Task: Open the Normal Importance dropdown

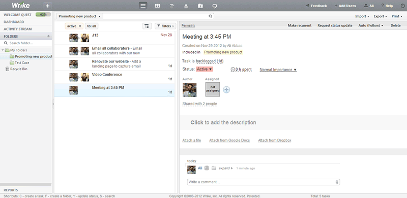Action: coord(278,70)
